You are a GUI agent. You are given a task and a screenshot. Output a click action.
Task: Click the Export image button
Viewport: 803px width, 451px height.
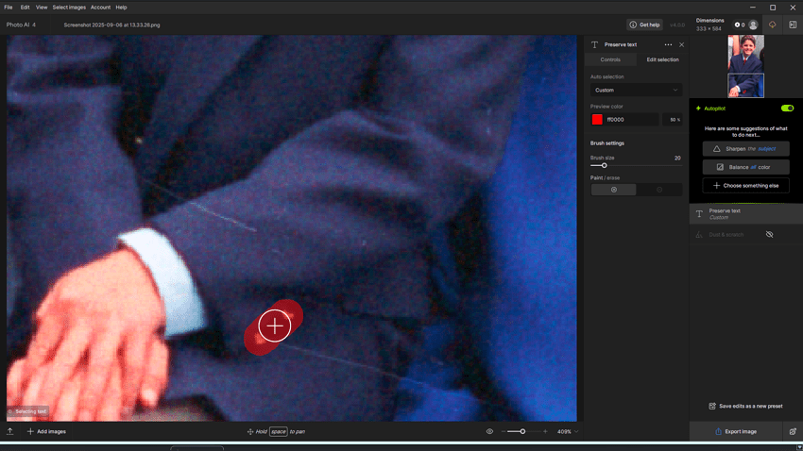735,431
